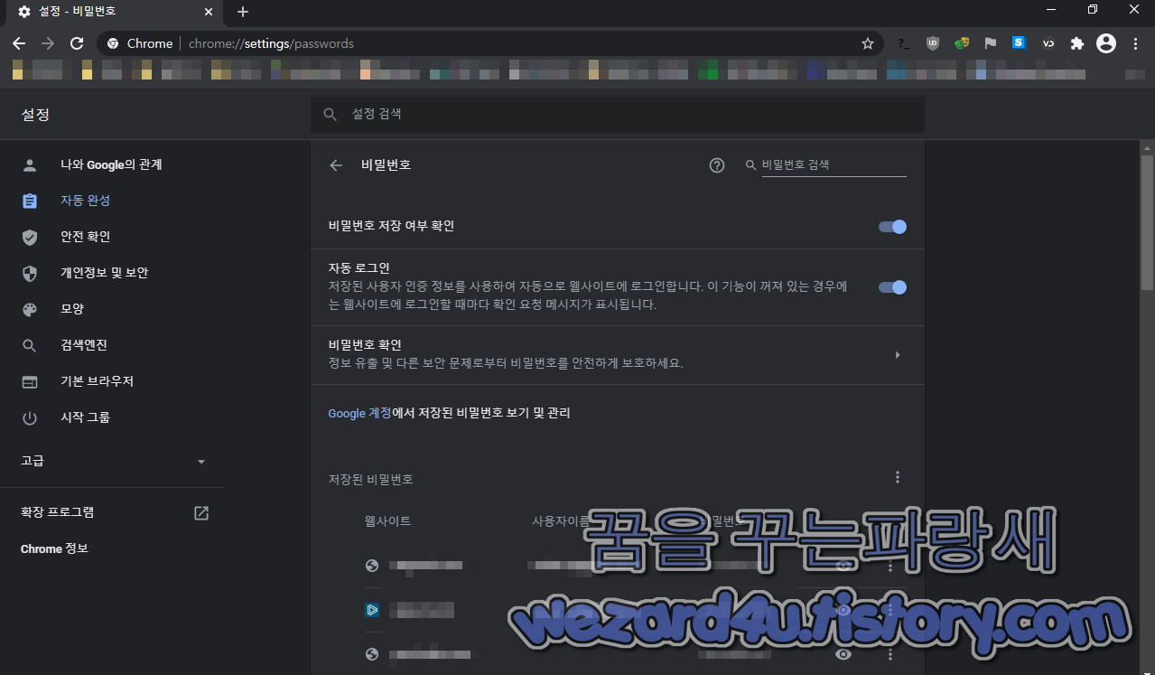1155x675 pixels.
Task: Open more actions for the third saved password
Action: [890, 654]
